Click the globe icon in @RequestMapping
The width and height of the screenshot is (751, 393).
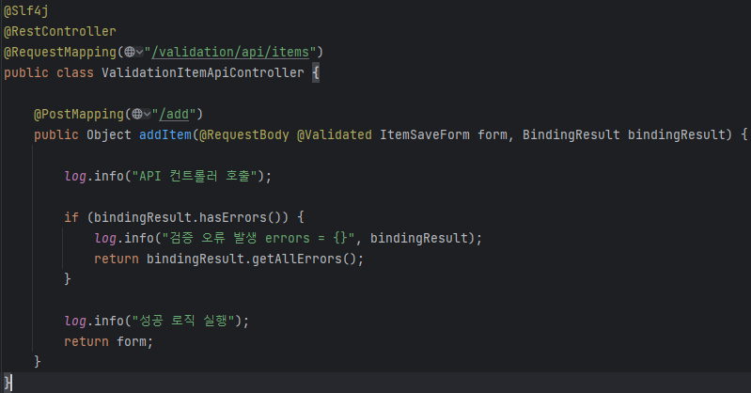(130, 52)
